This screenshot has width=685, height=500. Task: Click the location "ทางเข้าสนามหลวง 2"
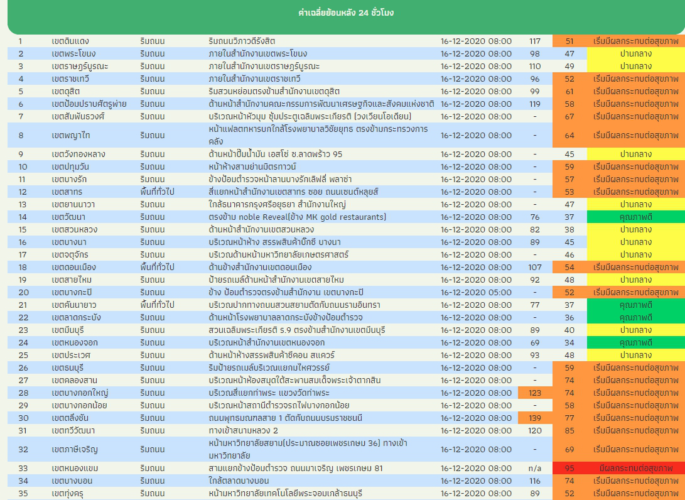pyautogui.click(x=243, y=431)
